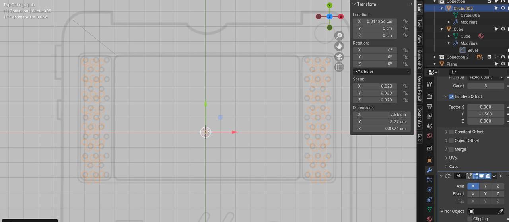Toggle the camera view icon
Viewport: 509px width, 222px height.
point(339,56)
